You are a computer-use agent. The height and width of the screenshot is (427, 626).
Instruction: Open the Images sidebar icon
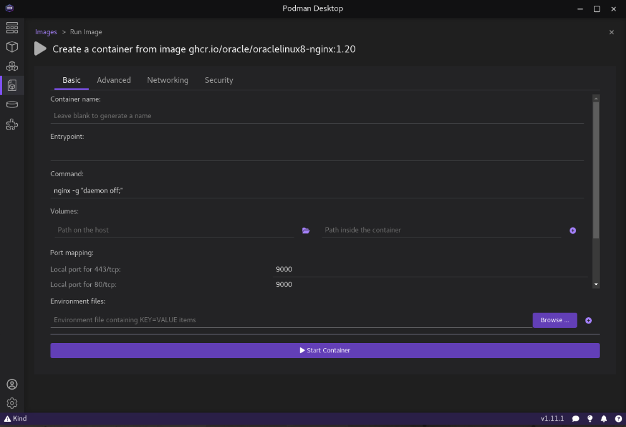click(x=12, y=85)
